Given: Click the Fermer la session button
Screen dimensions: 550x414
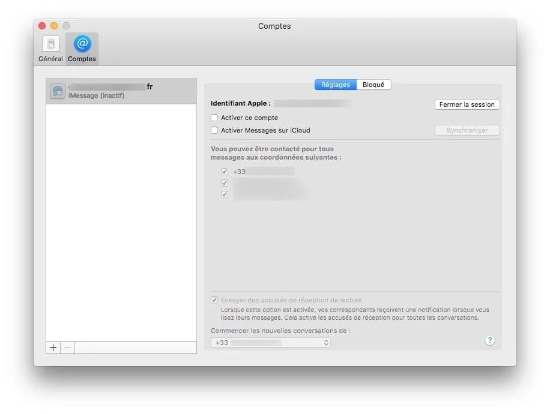Looking at the screenshot, I should 467,104.
